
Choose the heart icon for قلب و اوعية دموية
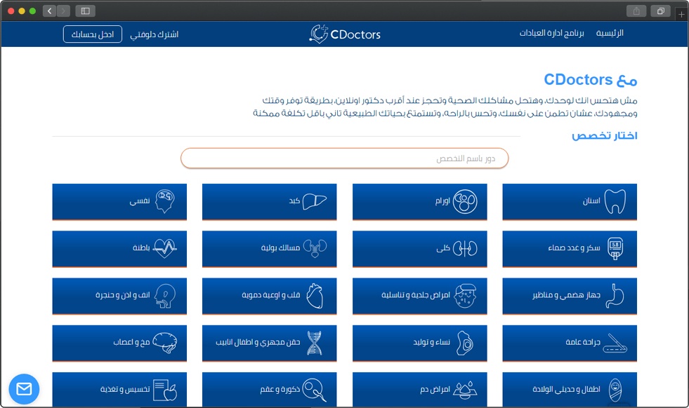(x=315, y=295)
